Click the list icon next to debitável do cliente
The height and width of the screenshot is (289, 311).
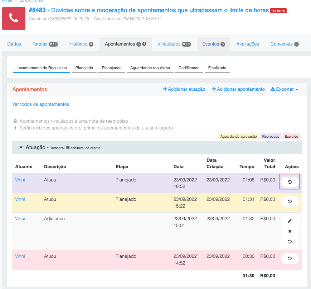[68, 148]
